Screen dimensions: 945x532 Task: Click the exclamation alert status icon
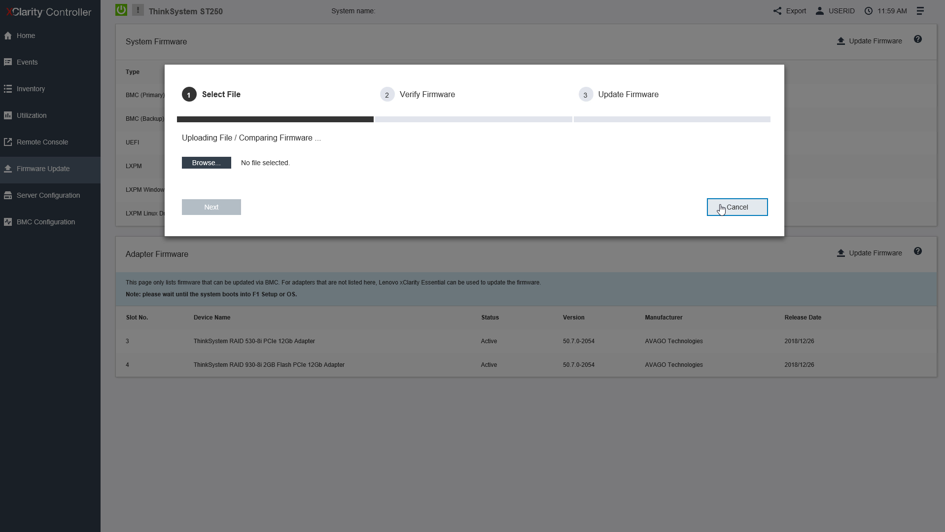[x=138, y=10]
